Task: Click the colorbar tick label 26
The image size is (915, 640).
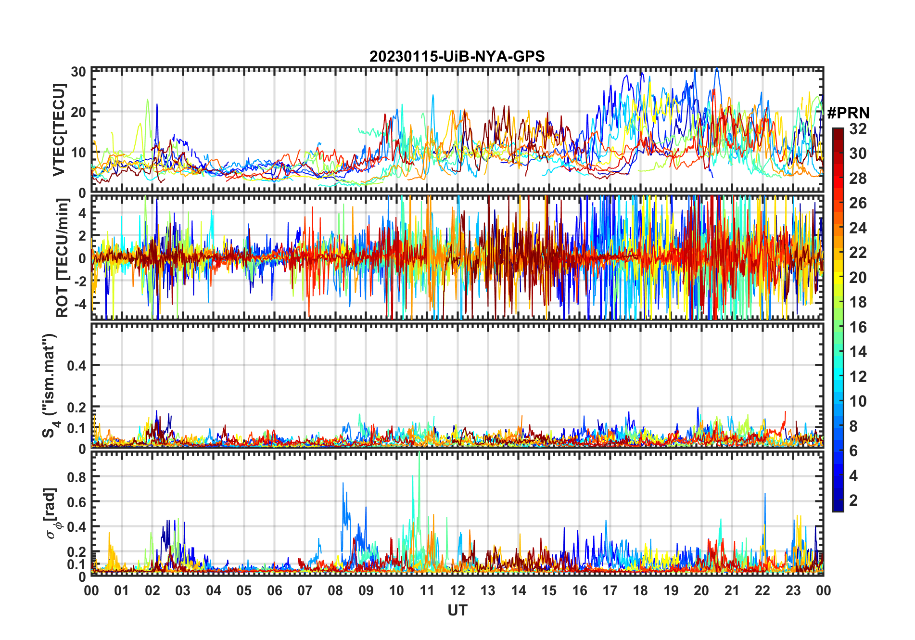Action: (x=857, y=203)
